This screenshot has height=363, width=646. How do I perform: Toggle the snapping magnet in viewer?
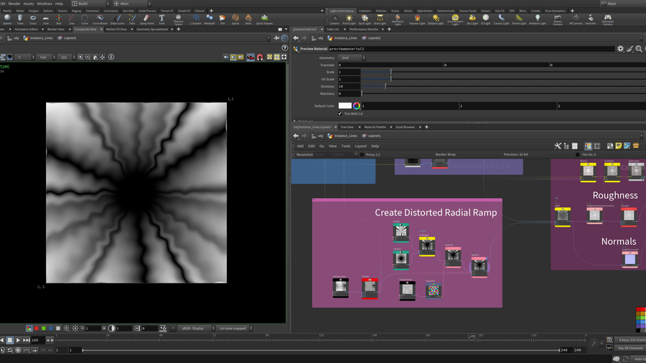(x=260, y=57)
